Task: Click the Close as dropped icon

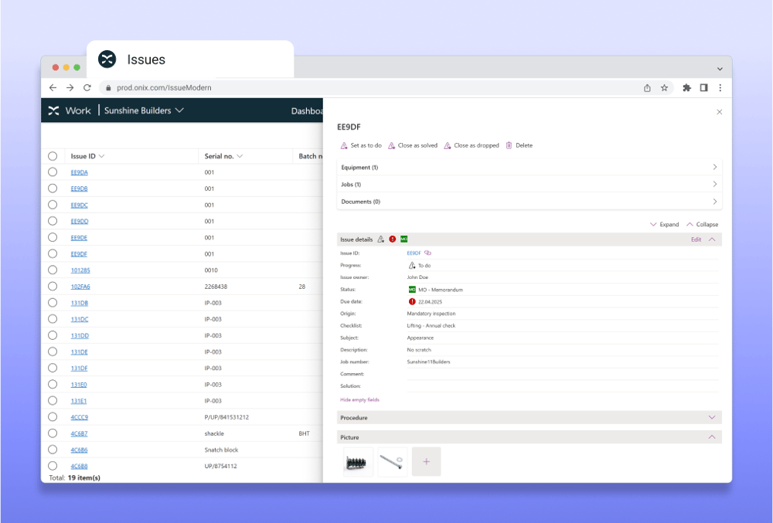Action: click(x=448, y=145)
